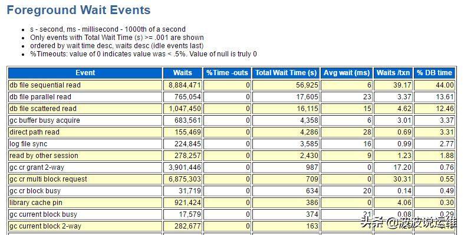Click total wait time 987
Viewport: 464px width, 235px height.
point(312,167)
